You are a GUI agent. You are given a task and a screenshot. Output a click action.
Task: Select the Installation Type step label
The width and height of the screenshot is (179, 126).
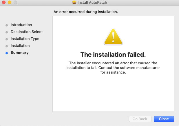(25, 39)
